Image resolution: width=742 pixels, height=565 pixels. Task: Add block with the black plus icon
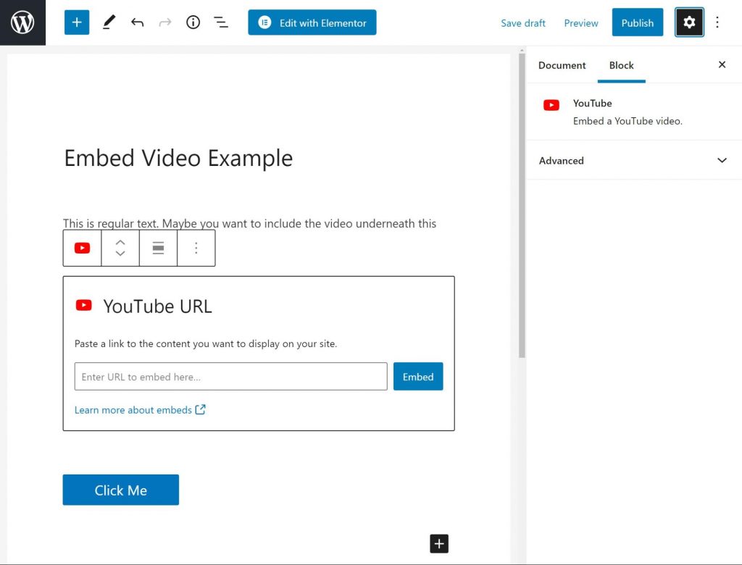(439, 543)
